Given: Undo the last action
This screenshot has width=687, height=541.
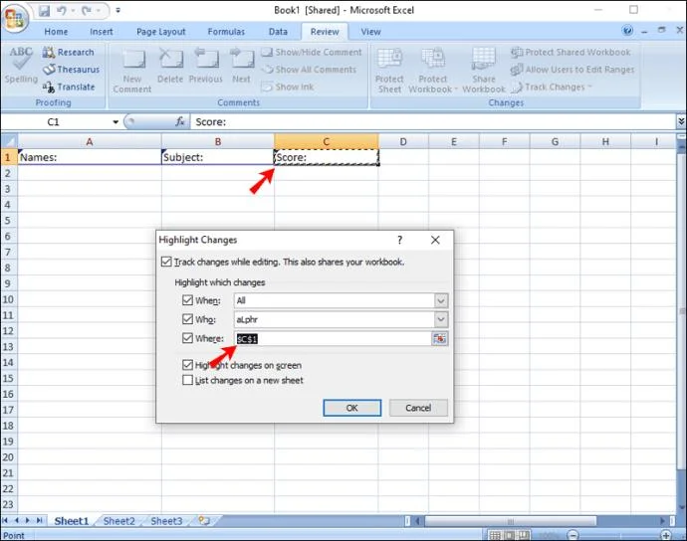Looking at the screenshot, I should (62, 10).
